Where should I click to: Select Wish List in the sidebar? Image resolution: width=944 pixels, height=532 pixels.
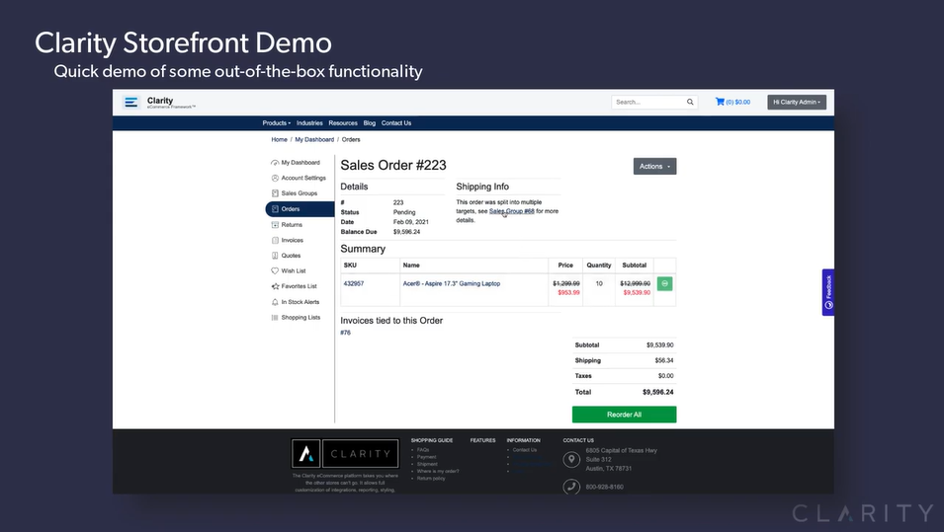(294, 271)
